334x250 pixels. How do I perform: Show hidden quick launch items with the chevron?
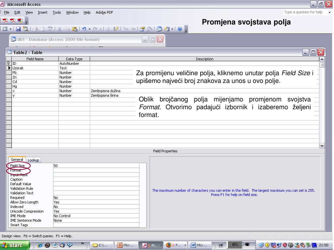(x=83, y=243)
